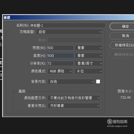Open the 颜色模式 dropdown showing RGB 颜色
Image resolution: width=134 pixels, height=134 pixels.
click(60, 71)
